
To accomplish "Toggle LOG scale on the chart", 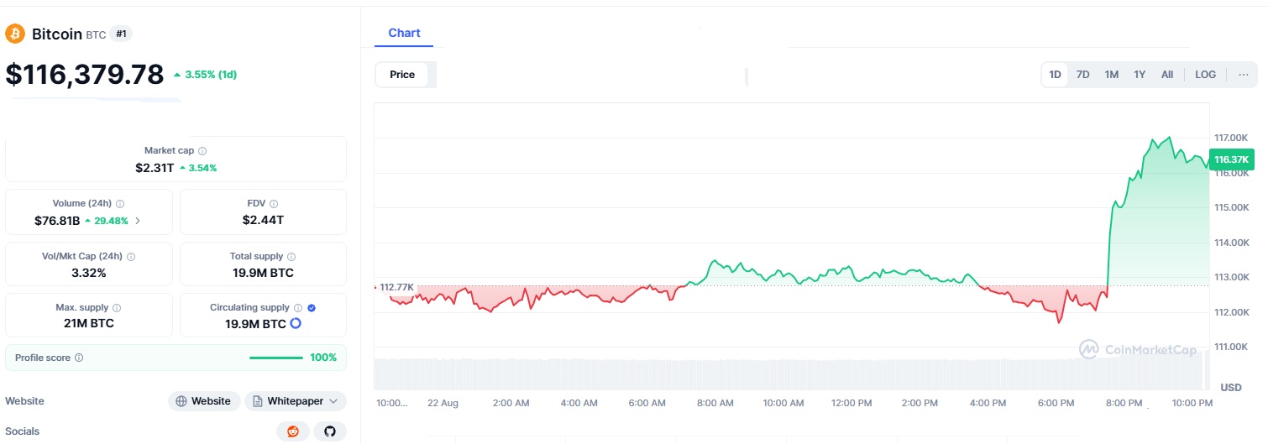I will pos(1205,75).
